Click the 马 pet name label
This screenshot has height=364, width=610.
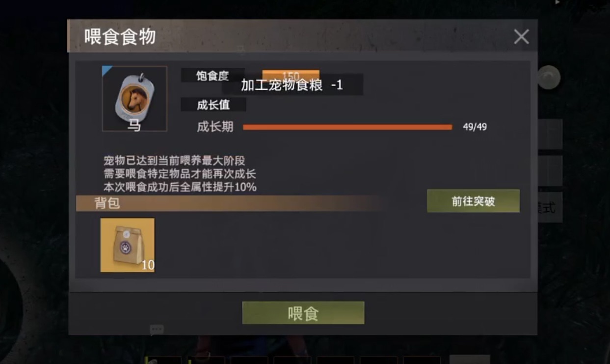point(134,125)
